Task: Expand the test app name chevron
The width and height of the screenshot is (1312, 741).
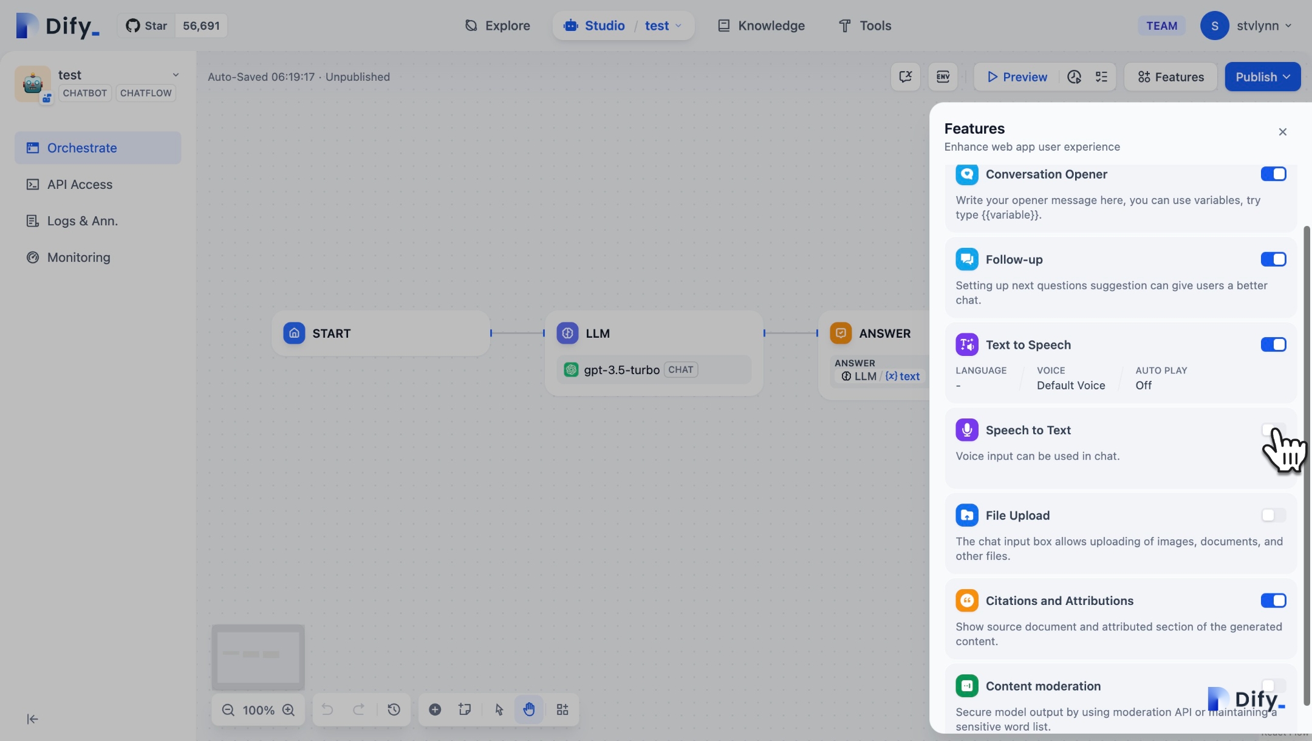Action: point(176,75)
